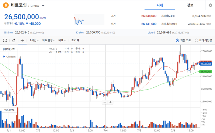Click the BTC/KRW chart title label
Viewport: 215px width, 133px height.
click(9, 49)
